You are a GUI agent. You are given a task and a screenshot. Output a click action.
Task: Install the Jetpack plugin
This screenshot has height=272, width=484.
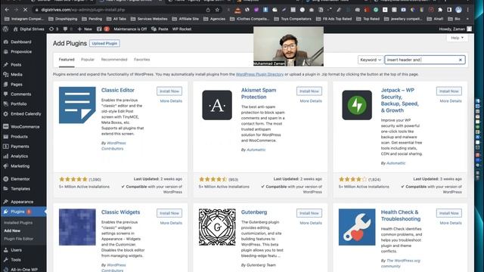[448, 91]
